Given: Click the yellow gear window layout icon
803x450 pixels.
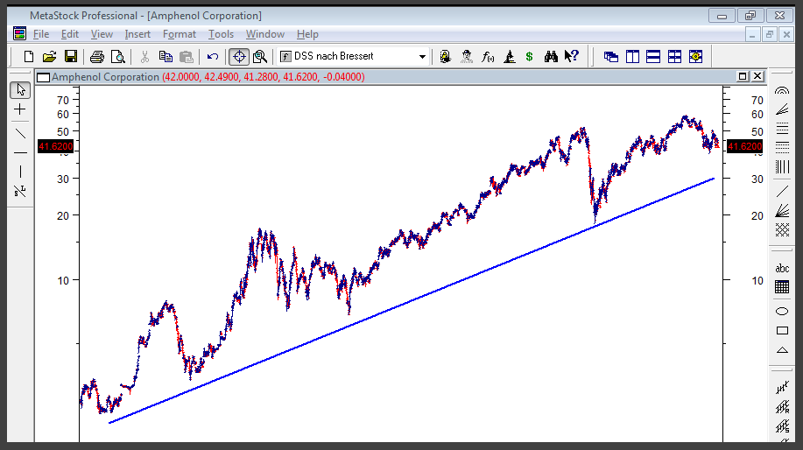Looking at the screenshot, I should tap(695, 56).
